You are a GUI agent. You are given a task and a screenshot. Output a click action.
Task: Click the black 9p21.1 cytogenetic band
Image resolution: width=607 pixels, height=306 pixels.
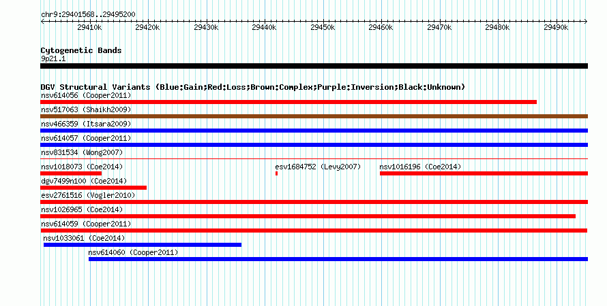point(314,66)
